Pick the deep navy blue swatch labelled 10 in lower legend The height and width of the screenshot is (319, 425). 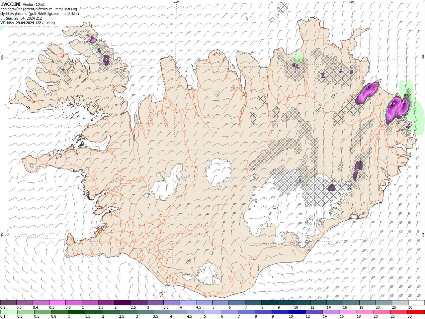[297, 312]
